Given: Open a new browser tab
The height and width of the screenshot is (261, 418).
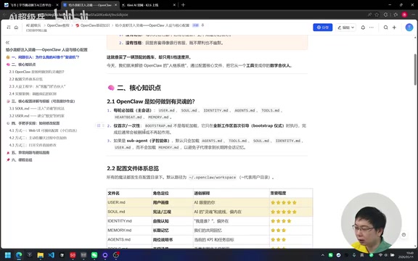Looking at the screenshot, I should coord(183,5).
